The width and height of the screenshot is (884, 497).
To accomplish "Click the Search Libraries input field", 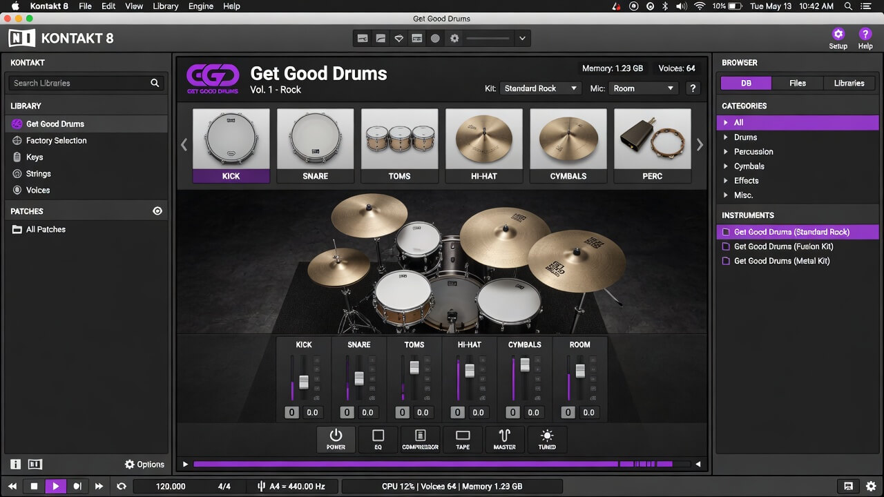I will 86,83.
